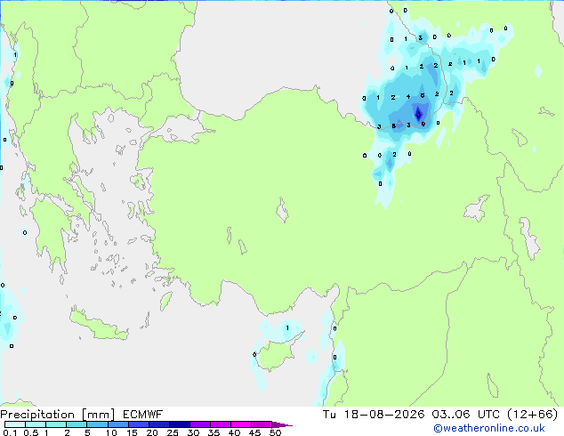This screenshot has height=436, width=564.
Task: Click the island of Crete
Action: pyautogui.click(x=99, y=327)
